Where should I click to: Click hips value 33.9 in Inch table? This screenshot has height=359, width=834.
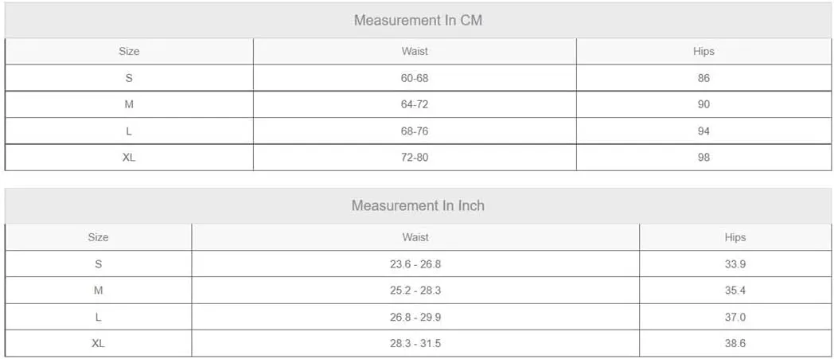click(735, 264)
